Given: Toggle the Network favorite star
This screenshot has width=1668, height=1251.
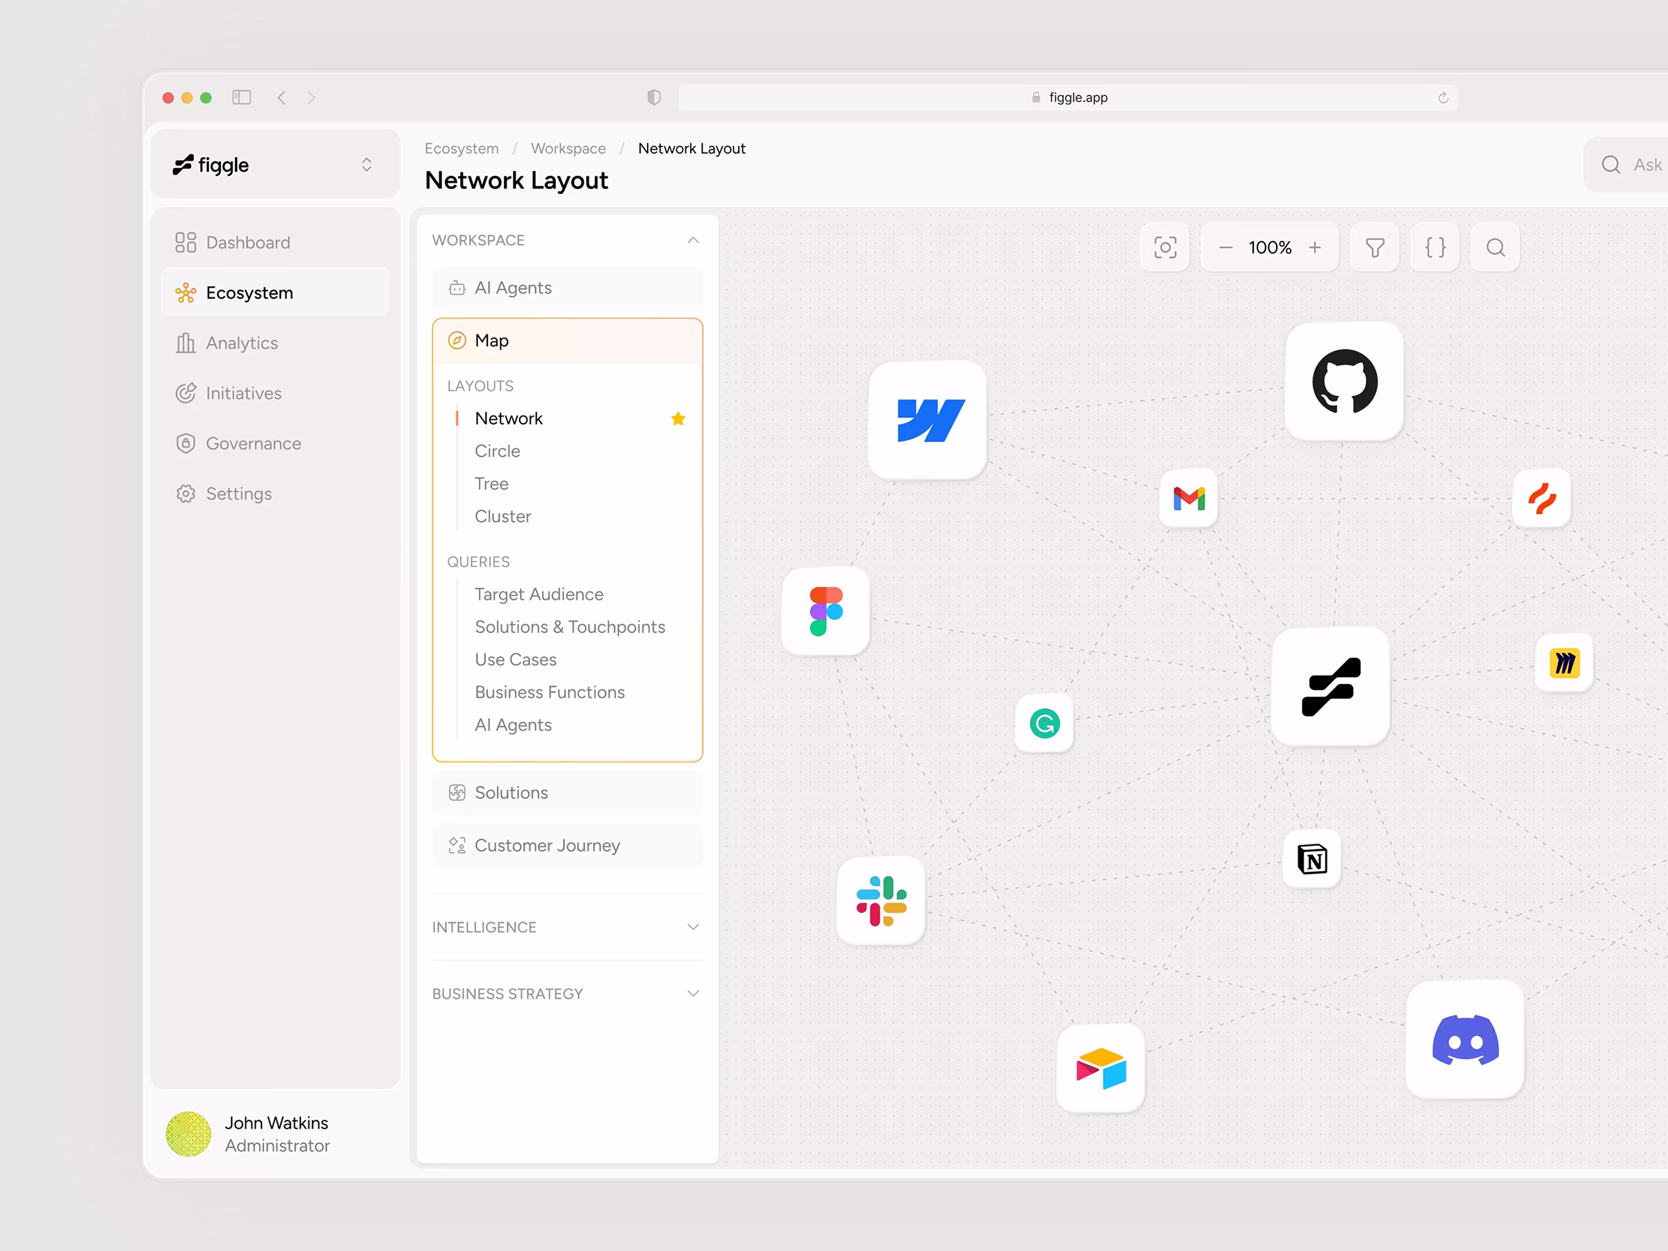Looking at the screenshot, I should pyautogui.click(x=678, y=418).
